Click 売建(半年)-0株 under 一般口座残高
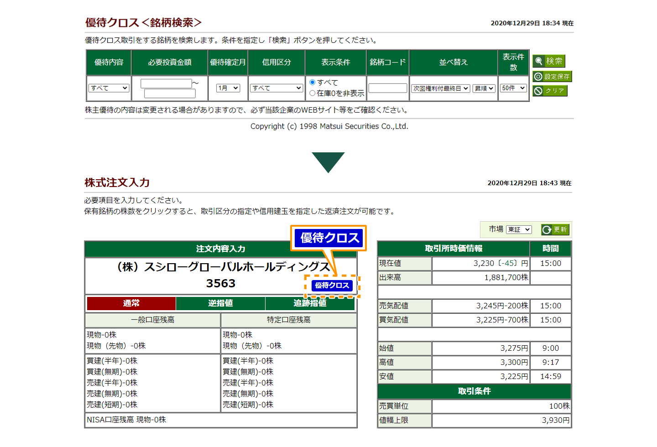 click(112, 383)
